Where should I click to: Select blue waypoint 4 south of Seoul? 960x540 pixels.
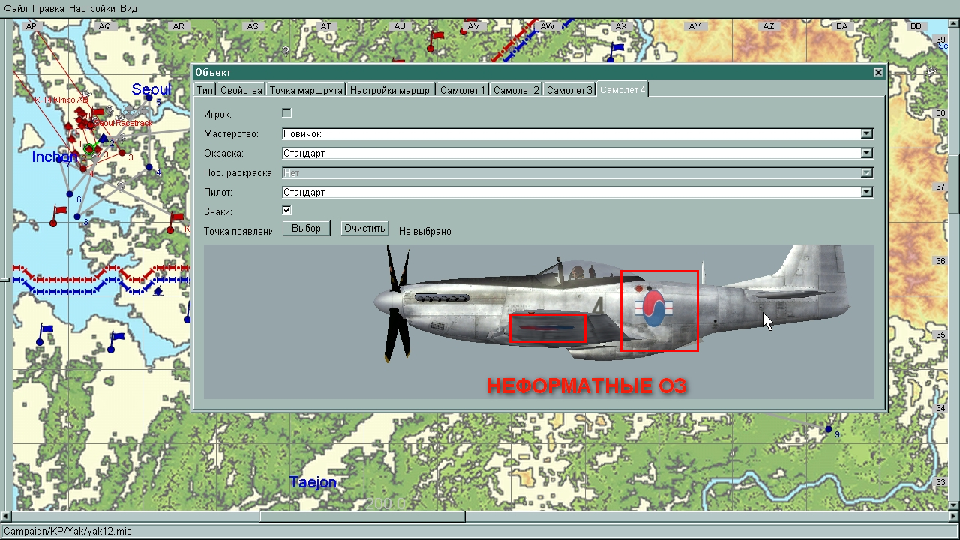[149, 167]
